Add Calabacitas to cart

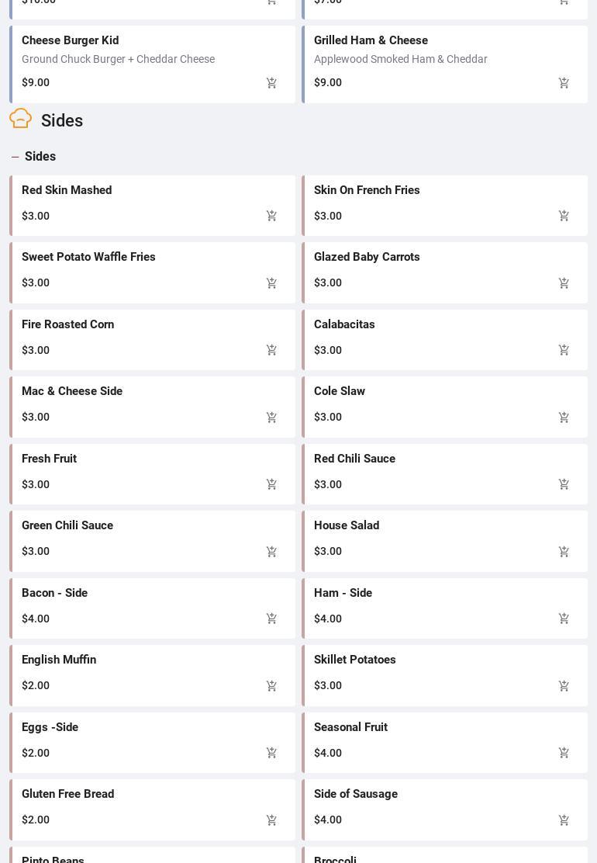pos(564,351)
